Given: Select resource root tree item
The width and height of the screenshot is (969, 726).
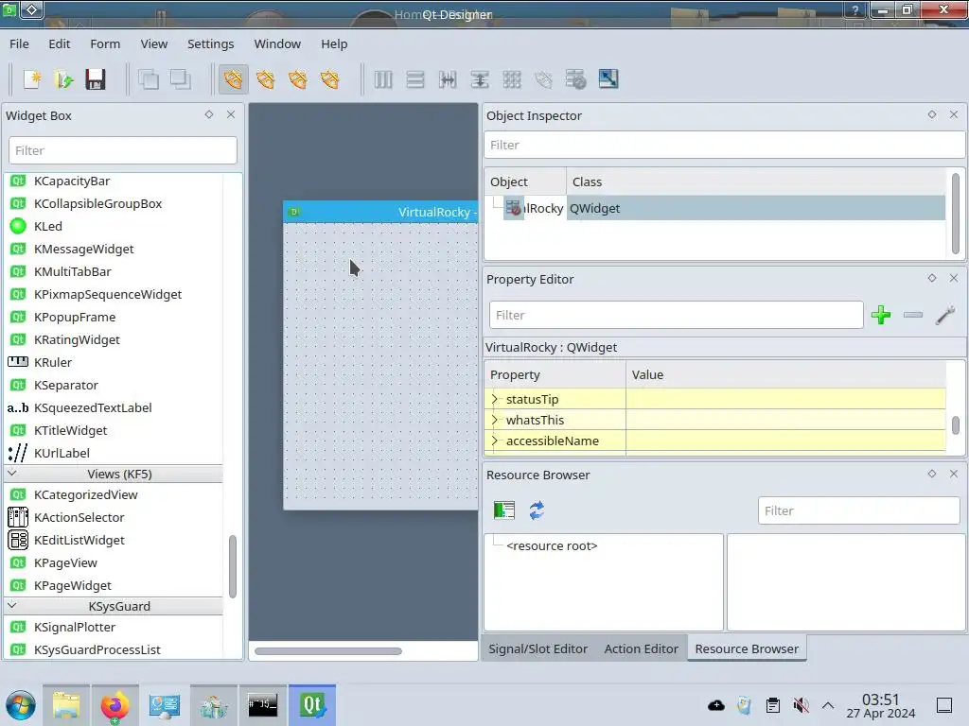Looking at the screenshot, I should click(552, 545).
